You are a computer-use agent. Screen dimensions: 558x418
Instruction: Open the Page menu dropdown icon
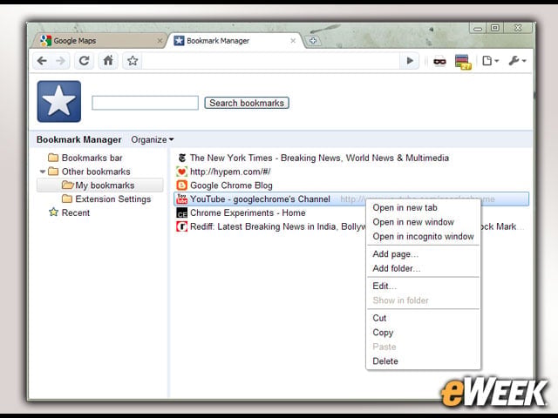[490, 61]
